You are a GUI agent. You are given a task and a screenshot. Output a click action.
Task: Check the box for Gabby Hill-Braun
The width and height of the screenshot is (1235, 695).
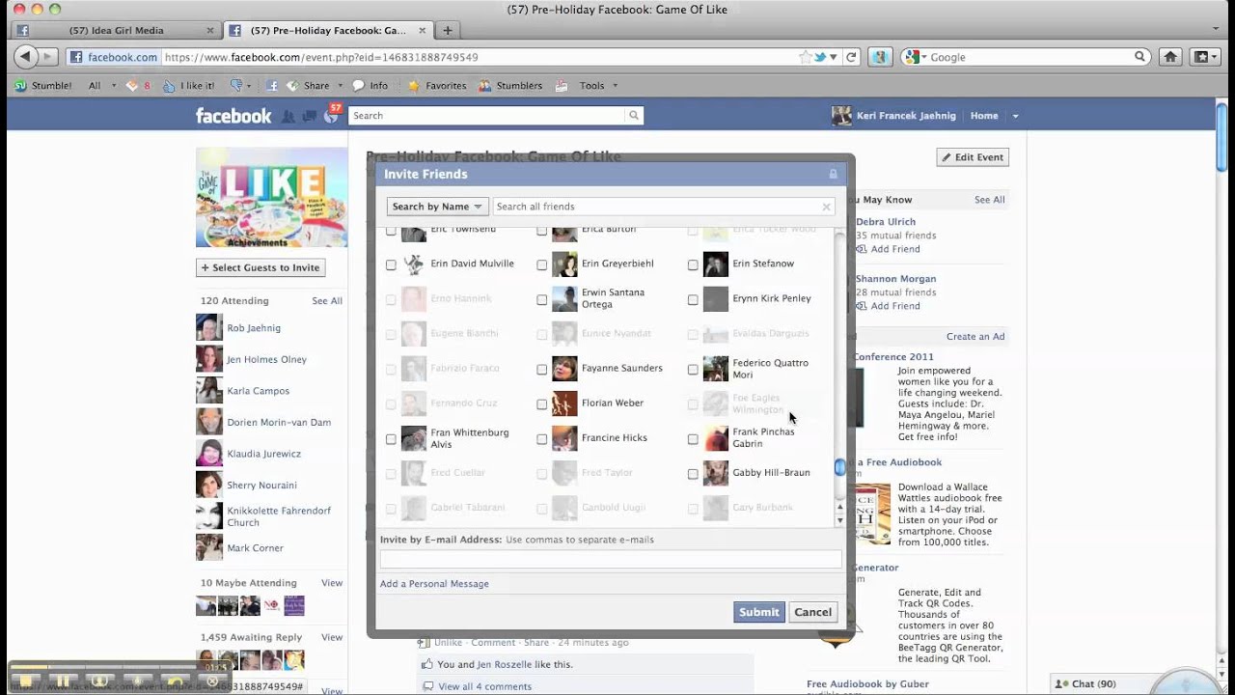tap(693, 474)
